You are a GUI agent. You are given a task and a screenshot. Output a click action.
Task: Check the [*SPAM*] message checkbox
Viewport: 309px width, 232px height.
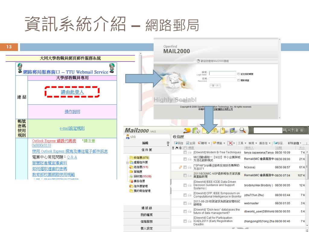coord(185,167)
